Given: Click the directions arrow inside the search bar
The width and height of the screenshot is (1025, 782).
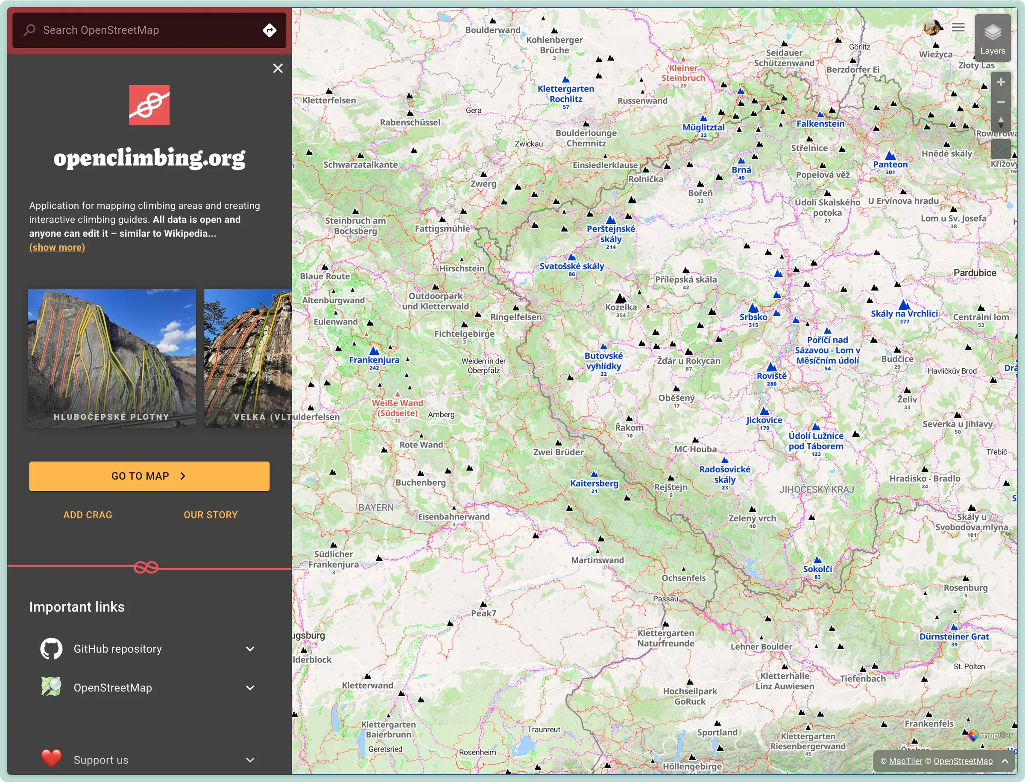Looking at the screenshot, I should tap(270, 30).
